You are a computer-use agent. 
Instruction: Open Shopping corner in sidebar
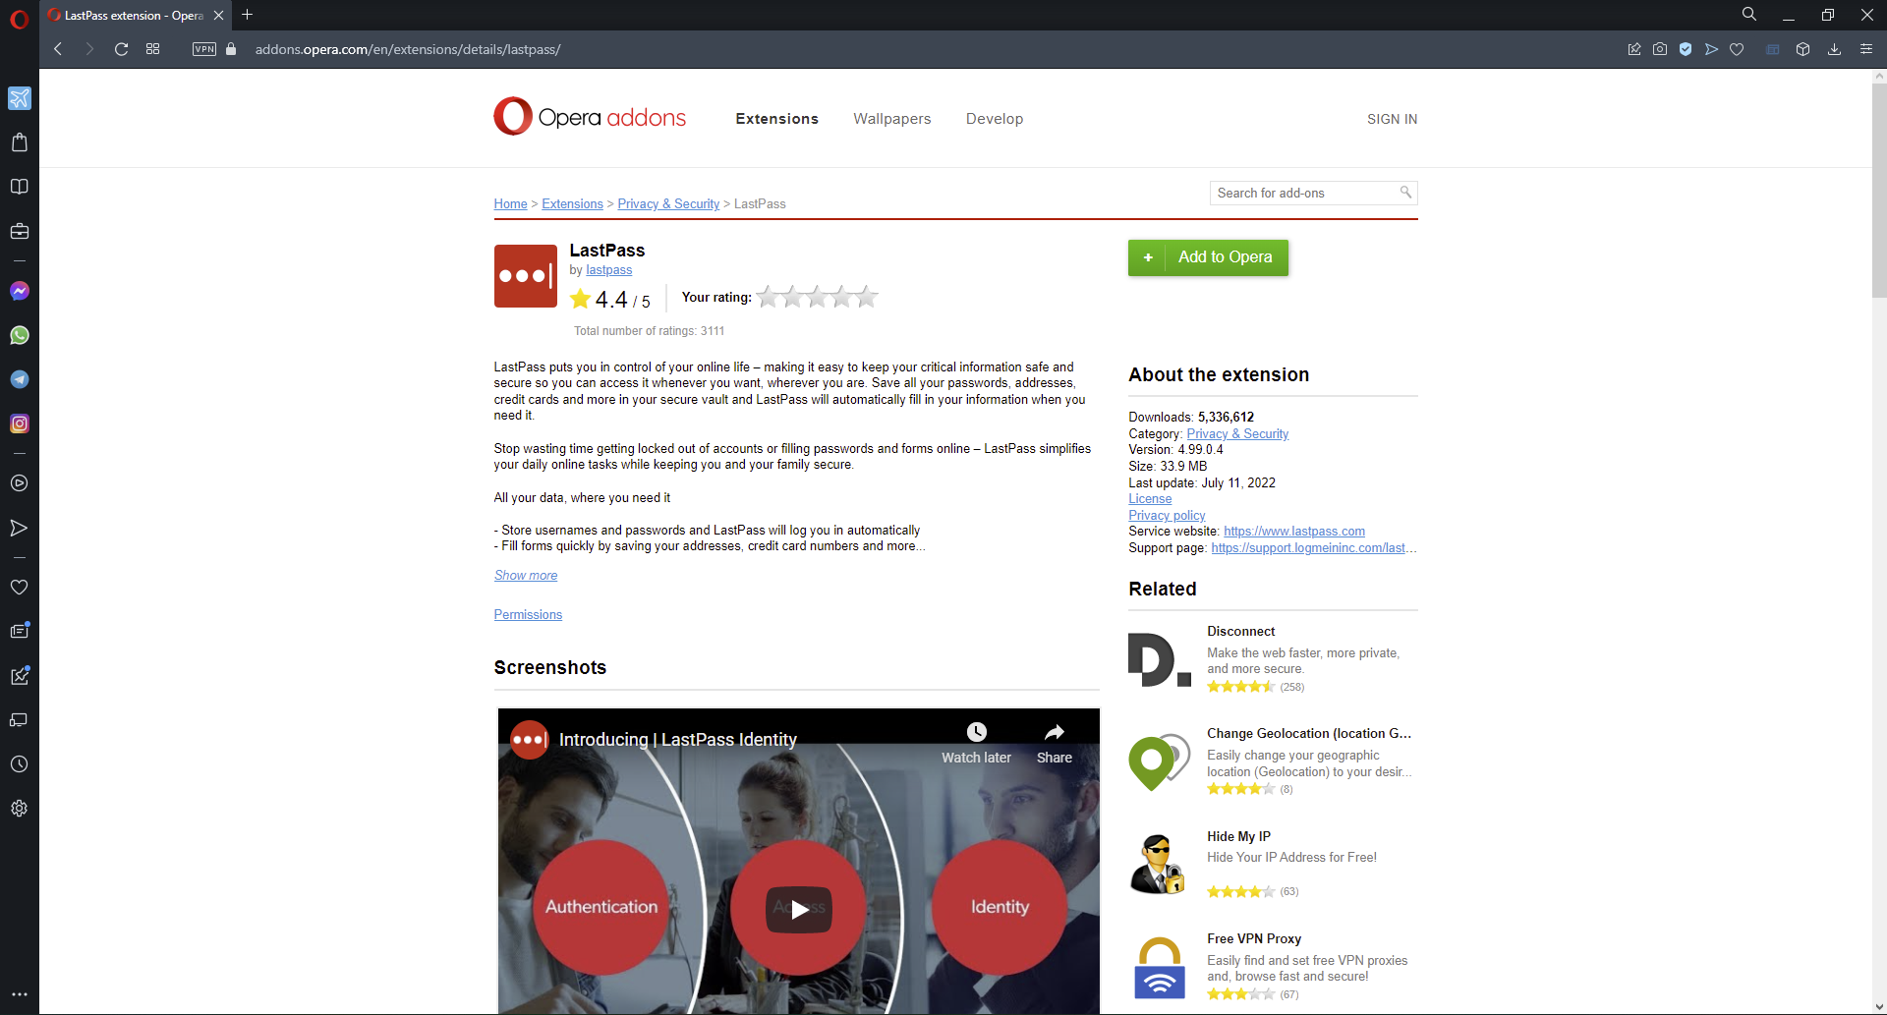pos(19,142)
